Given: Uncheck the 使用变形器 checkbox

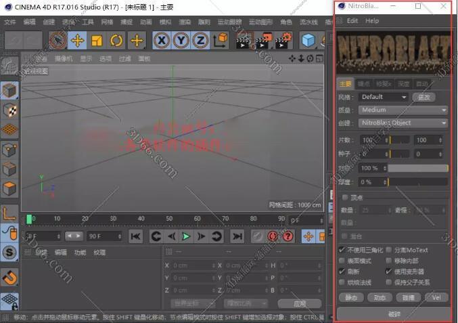Looking at the screenshot, I should pyautogui.click(x=388, y=271).
